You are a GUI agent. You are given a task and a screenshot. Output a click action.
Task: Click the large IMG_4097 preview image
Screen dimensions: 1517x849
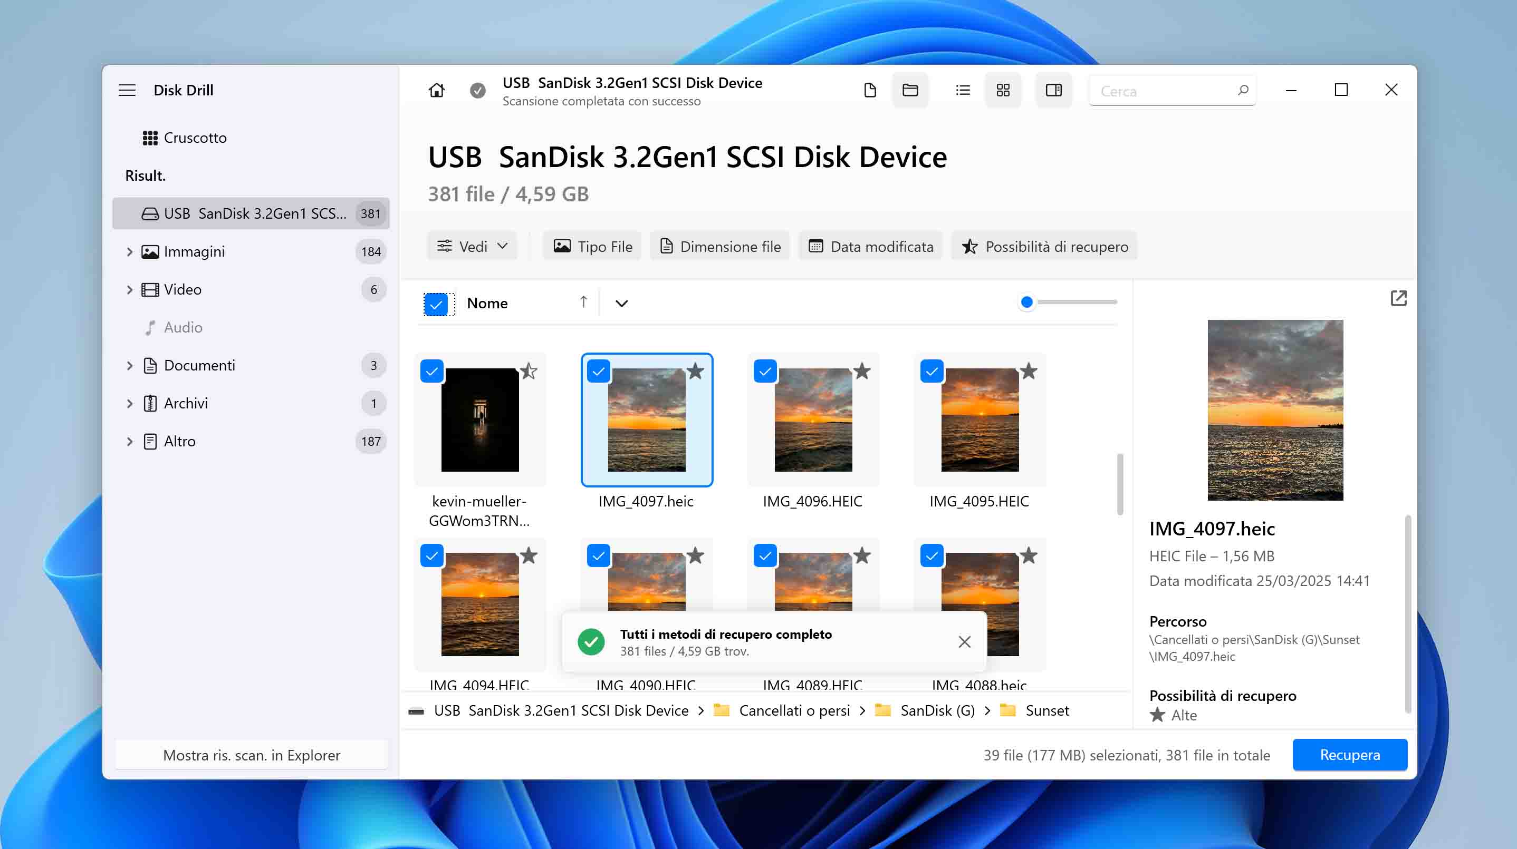(1275, 410)
